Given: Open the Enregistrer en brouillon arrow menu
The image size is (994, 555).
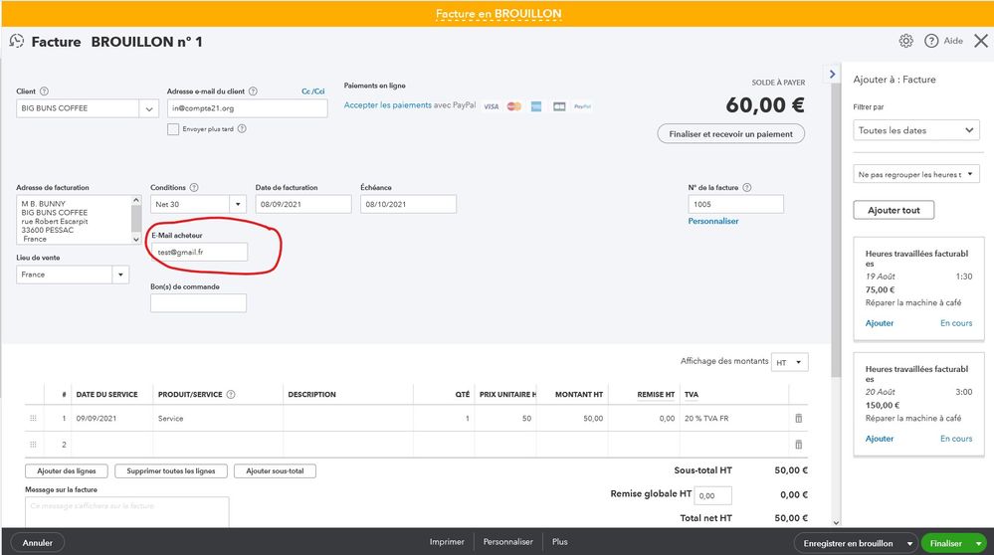Looking at the screenshot, I should tap(909, 544).
